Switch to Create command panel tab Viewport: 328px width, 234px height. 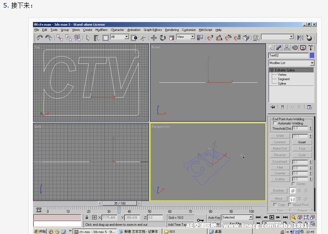click(x=271, y=48)
